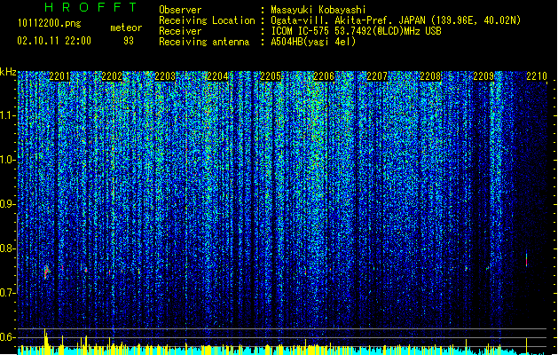Screen dimensions: 558x355
Task: Select the meteor count value 93
Action: (x=129, y=41)
